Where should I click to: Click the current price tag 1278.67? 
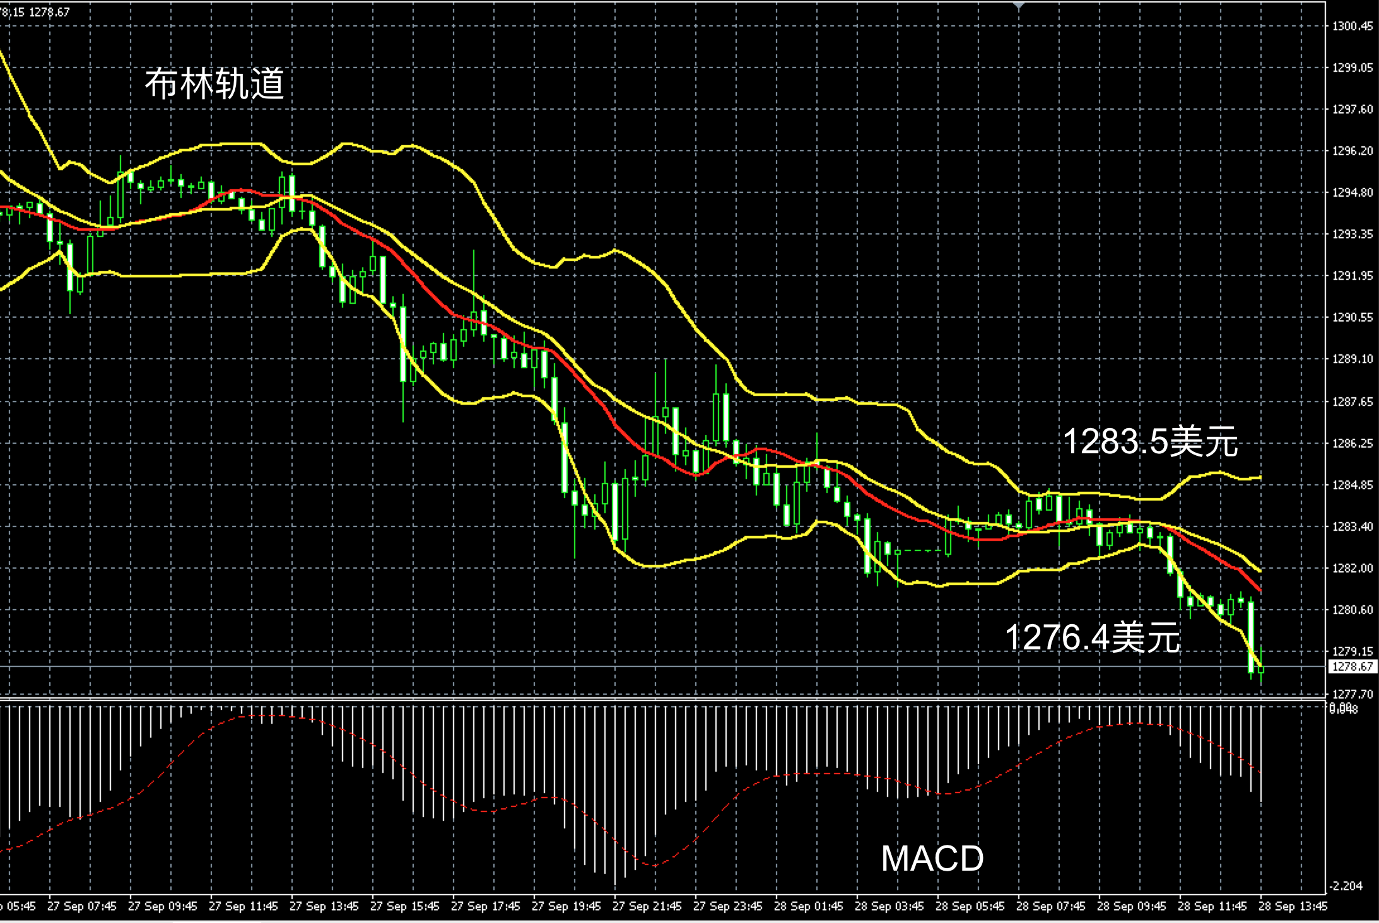coord(1354,666)
